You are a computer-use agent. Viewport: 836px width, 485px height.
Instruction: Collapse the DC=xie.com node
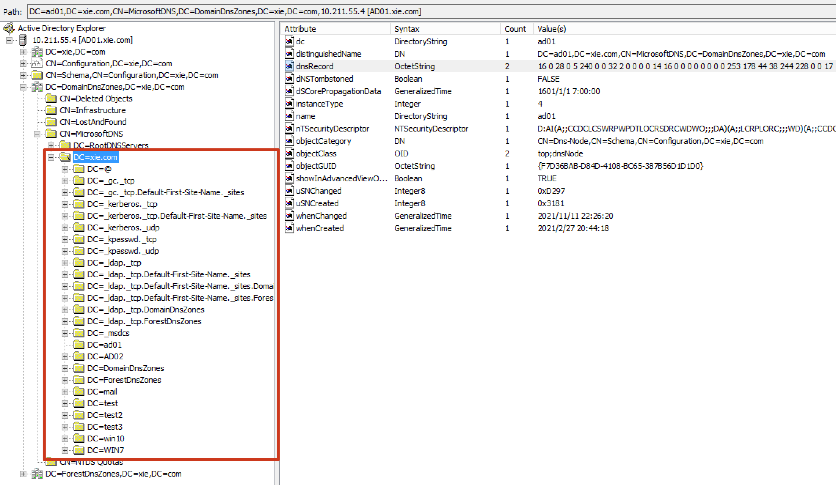tap(51, 157)
